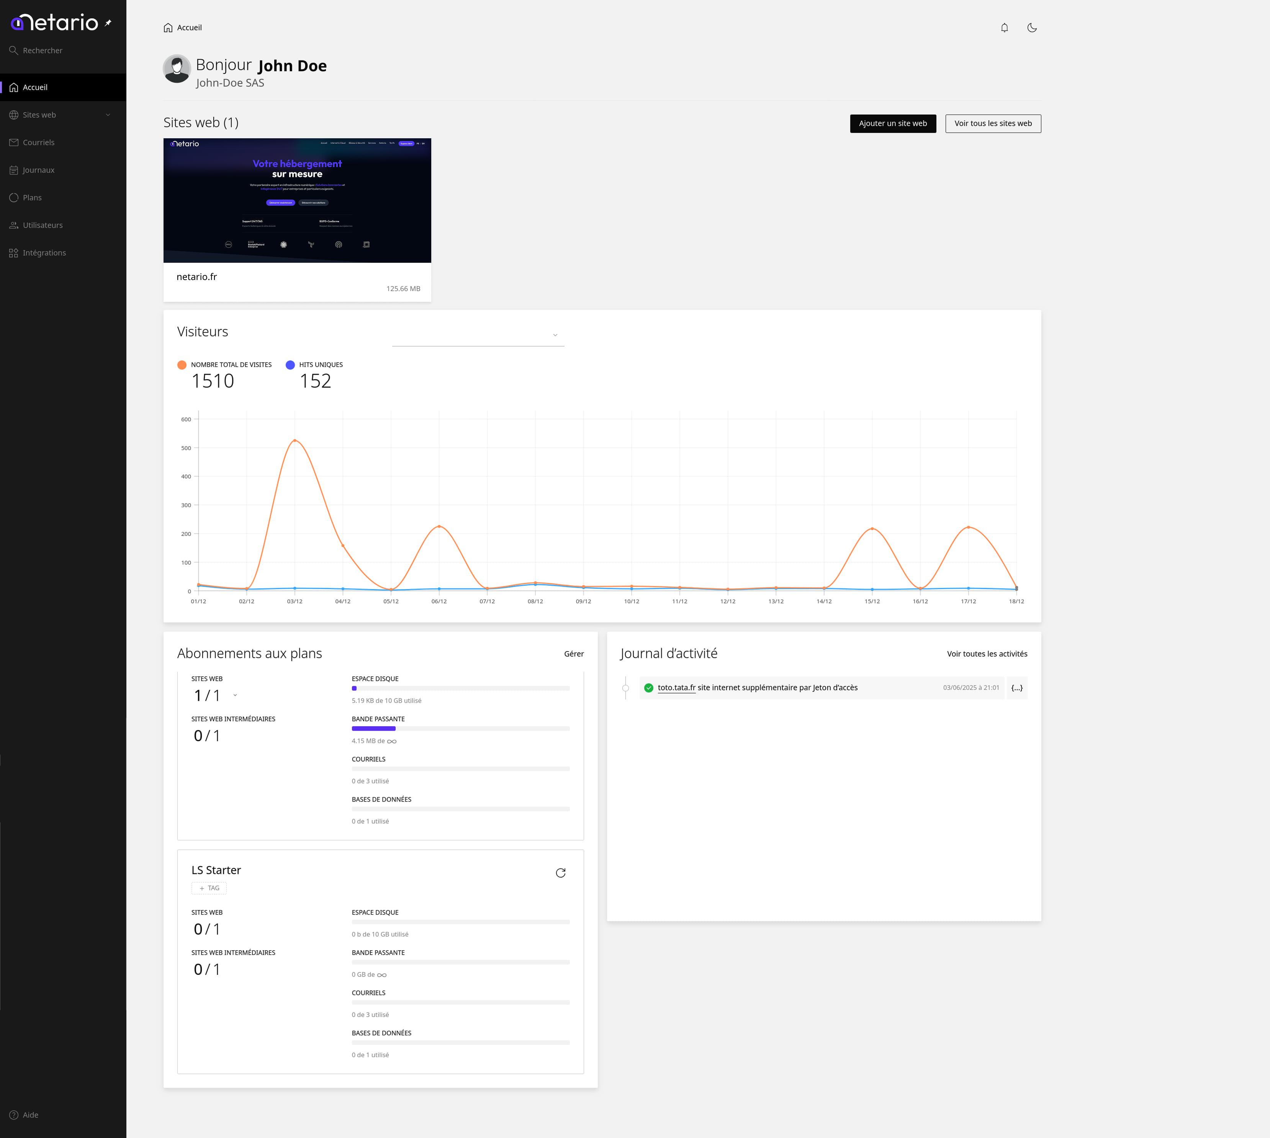Open the Plans section
Screen dimensions: 1270x1138
(x=32, y=197)
